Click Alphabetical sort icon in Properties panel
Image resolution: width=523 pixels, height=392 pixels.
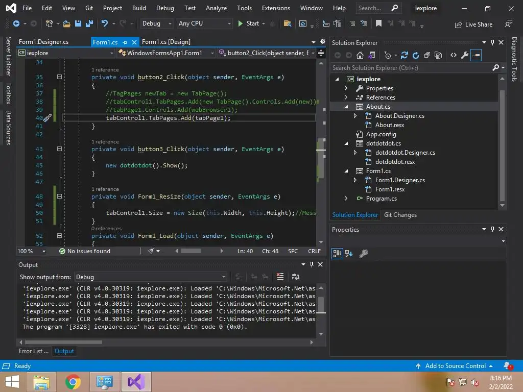coord(349,254)
